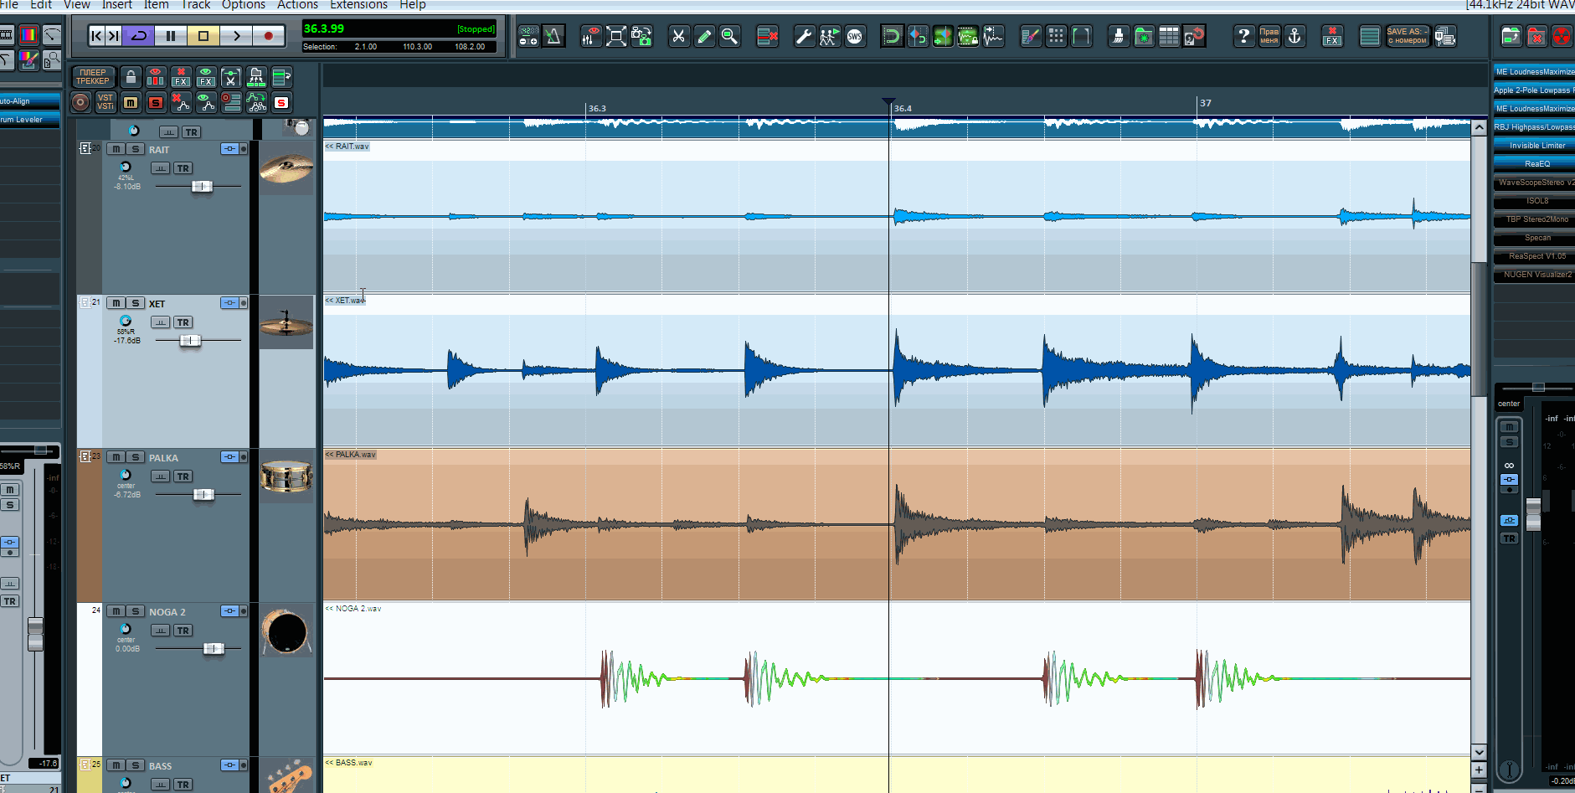Adjust the XET track volume fader
Image resolution: width=1575 pixels, height=793 pixels.
pyautogui.click(x=190, y=340)
